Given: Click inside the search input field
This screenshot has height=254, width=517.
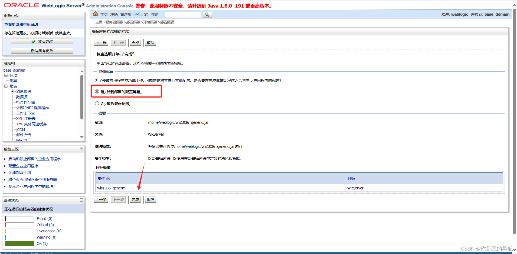Looking at the screenshot, I should [x=183, y=15].
